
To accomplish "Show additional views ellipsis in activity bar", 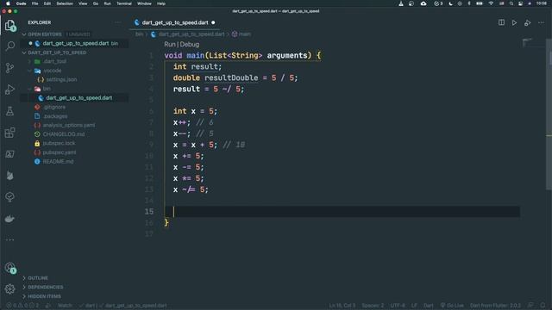I will pos(9,239).
